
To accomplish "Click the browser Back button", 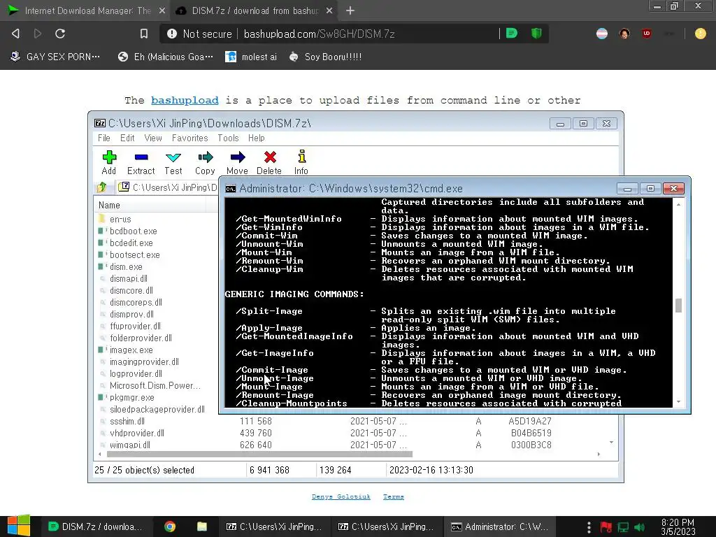I will (15, 34).
